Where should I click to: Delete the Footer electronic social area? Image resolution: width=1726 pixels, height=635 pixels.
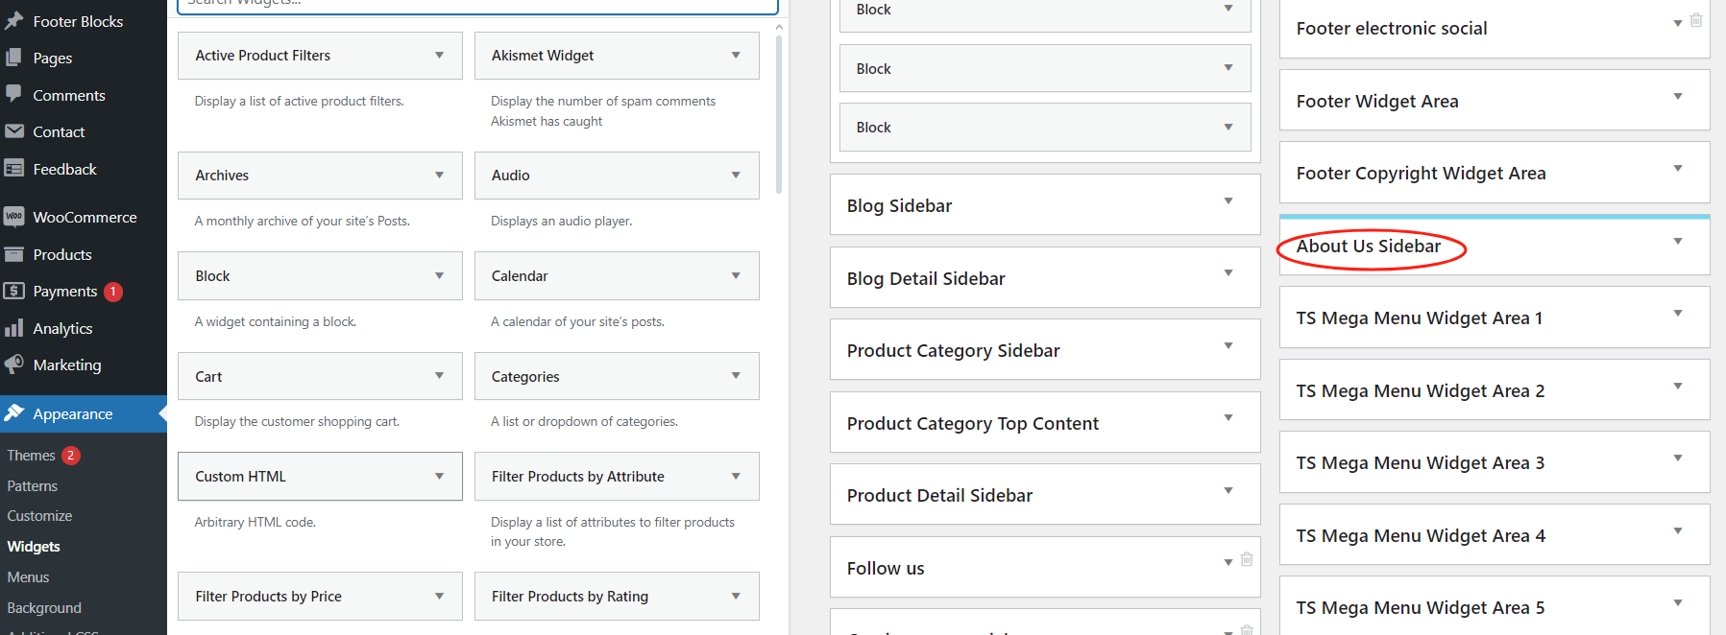tap(1696, 20)
